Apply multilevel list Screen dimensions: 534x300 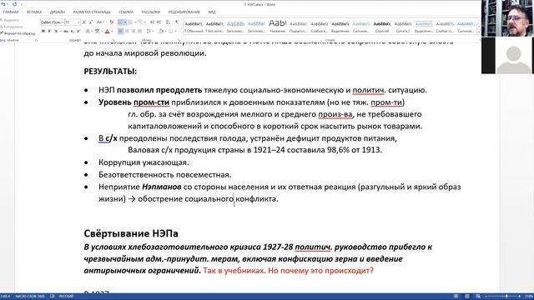(141, 22)
